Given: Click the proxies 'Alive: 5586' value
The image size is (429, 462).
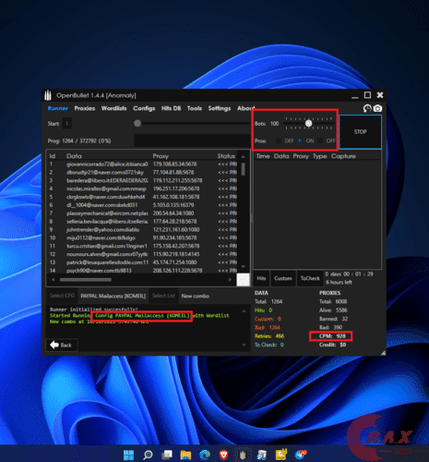Looking at the screenshot, I should (333, 310).
